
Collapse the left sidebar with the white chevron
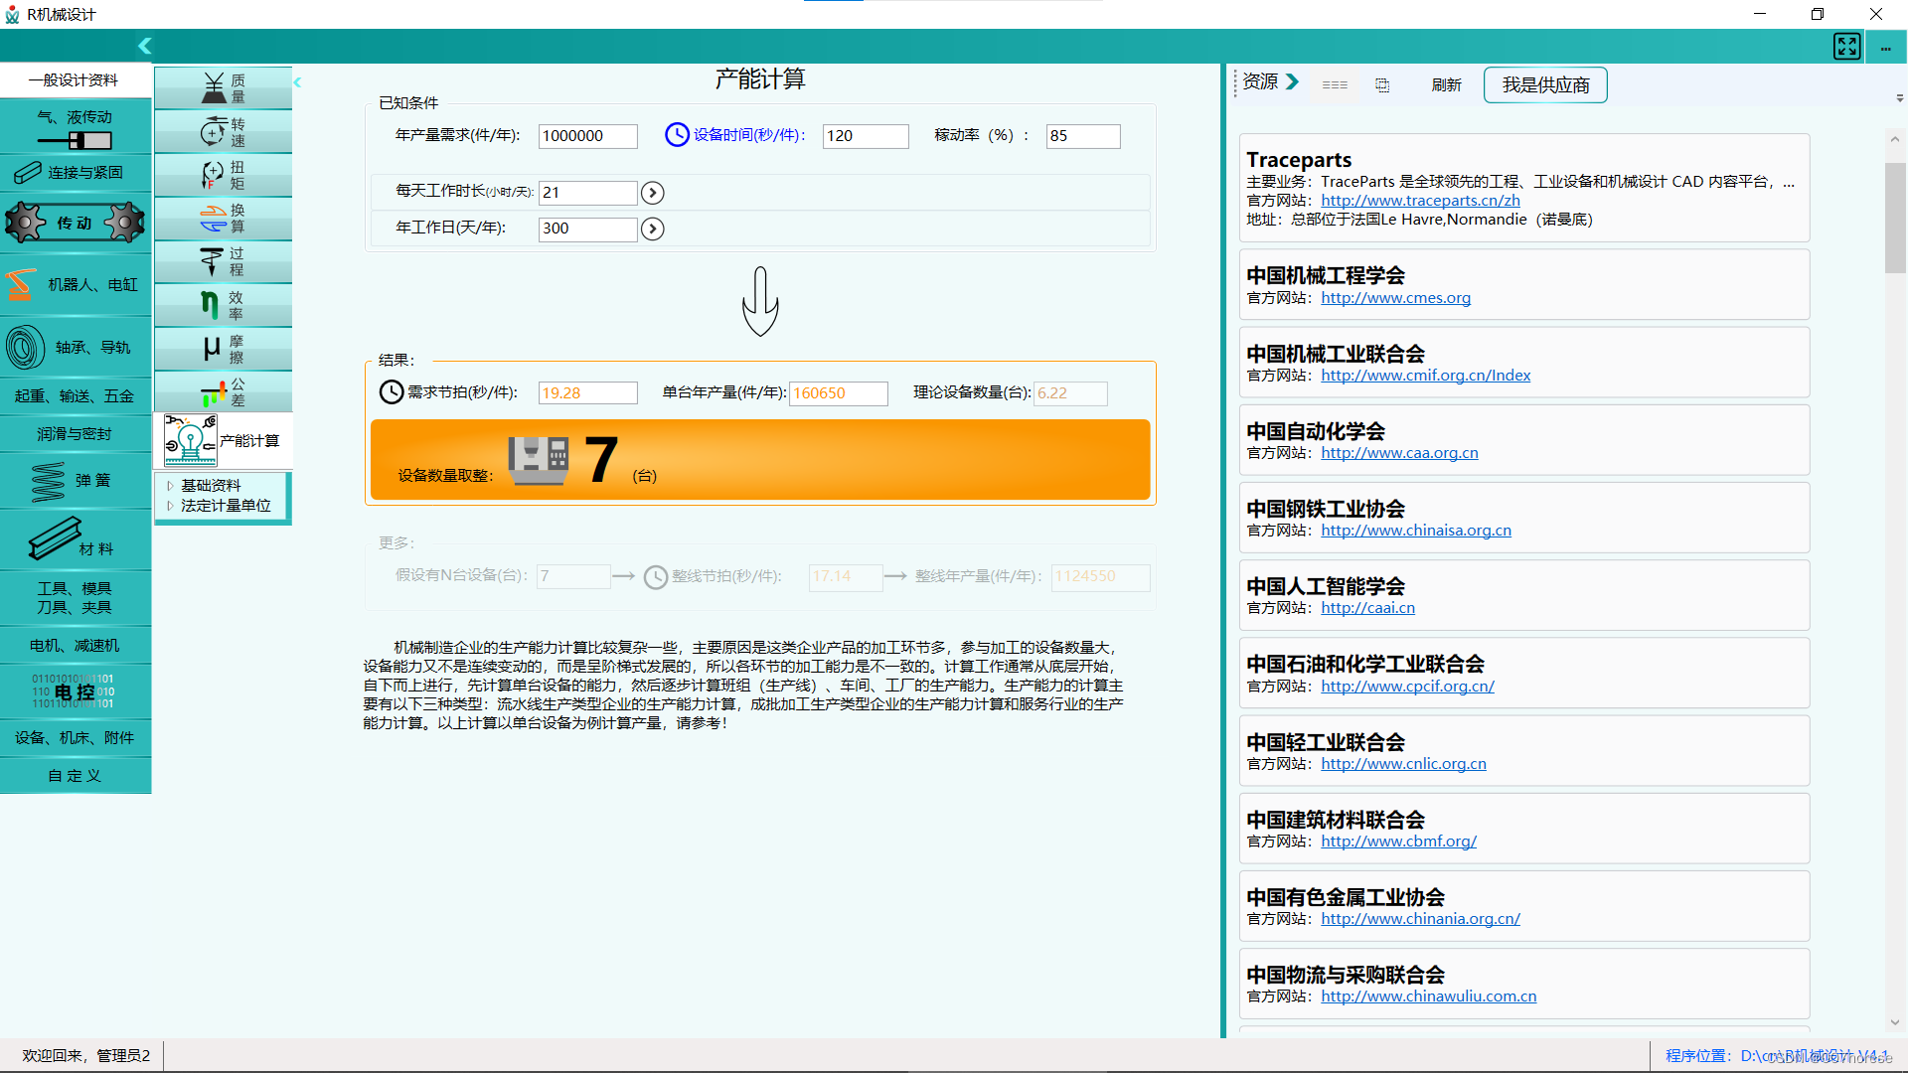(145, 46)
